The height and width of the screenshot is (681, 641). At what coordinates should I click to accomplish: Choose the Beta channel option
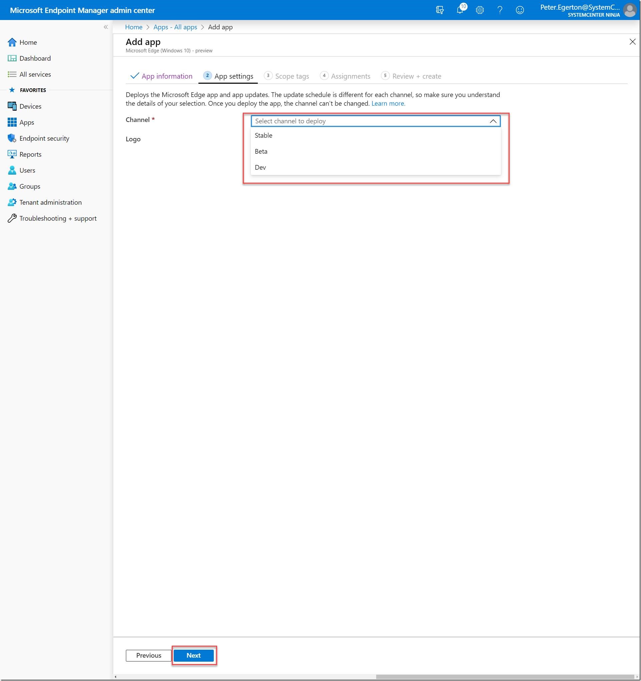[x=261, y=151]
